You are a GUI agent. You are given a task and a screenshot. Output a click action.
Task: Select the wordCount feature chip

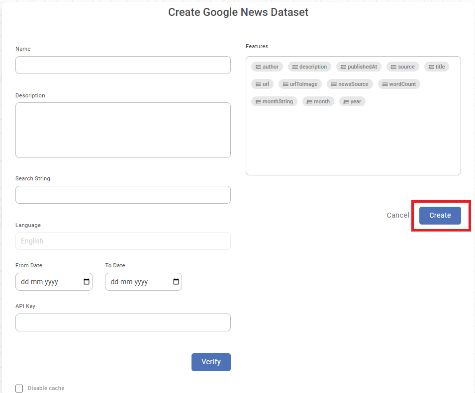399,84
